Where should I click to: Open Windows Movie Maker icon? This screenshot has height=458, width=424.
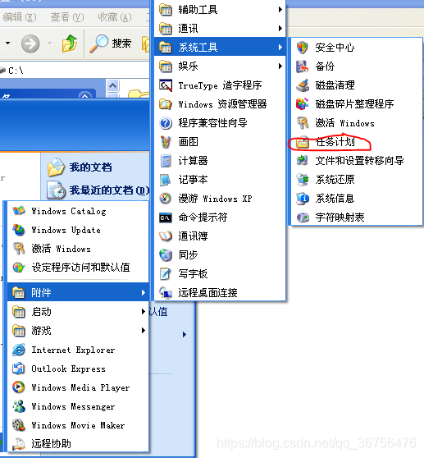19,425
